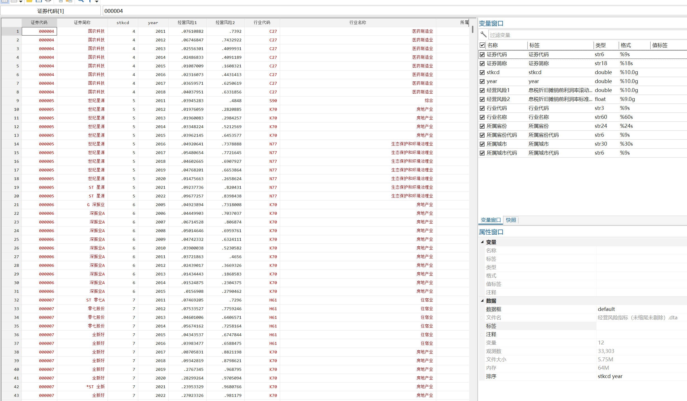Viewport: 687px width, 401px height.
Task: Click the Print icon in toolbar
Action: [48, 1]
